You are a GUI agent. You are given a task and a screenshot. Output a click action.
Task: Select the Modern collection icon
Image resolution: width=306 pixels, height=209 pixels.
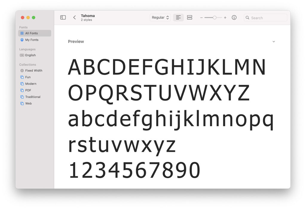point(22,83)
